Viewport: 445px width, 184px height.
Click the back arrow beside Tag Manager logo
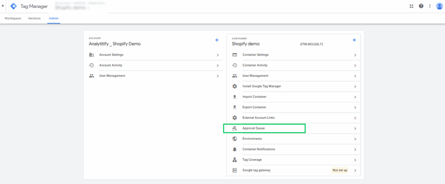(x=3, y=6)
